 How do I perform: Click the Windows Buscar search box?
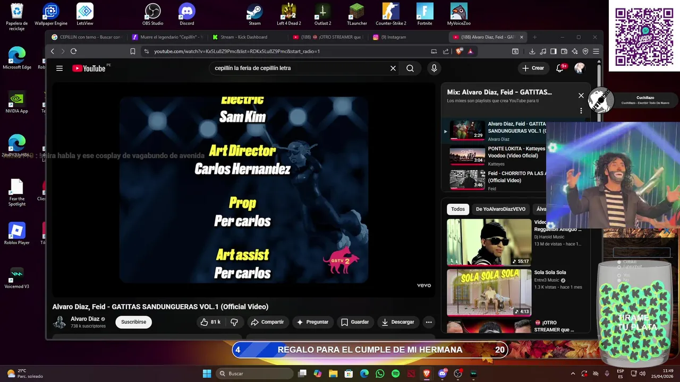coord(255,374)
